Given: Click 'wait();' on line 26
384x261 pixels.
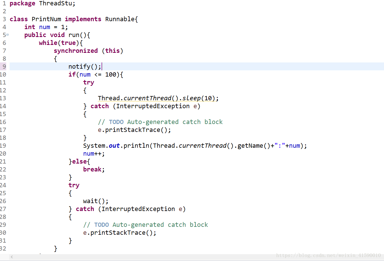Looking at the screenshot, I should [96, 201].
